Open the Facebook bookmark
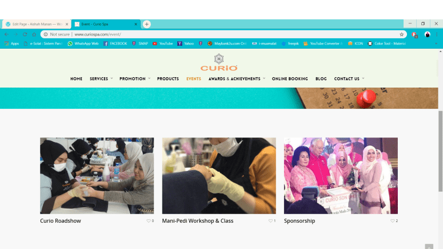The width and height of the screenshot is (443, 249). pos(115,44)
